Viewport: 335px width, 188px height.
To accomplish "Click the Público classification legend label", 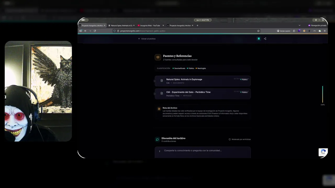I will [x=191, y=68].
